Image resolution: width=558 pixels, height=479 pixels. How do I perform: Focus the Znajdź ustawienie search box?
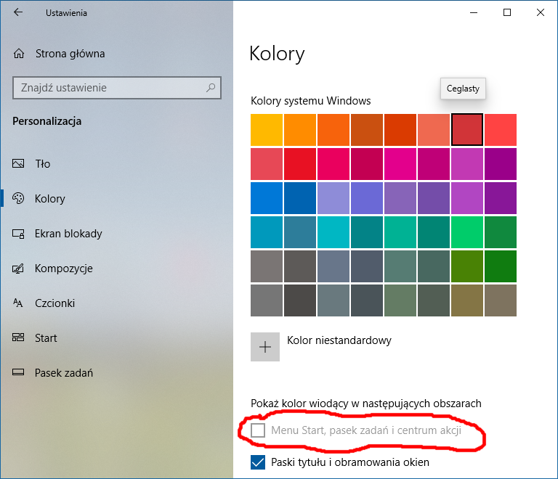click(117, 87)
